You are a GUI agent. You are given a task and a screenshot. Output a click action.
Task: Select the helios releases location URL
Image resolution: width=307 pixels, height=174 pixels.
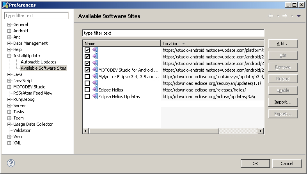click(x=204, y=90)
